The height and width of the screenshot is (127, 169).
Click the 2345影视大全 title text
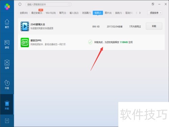(38, 24)
